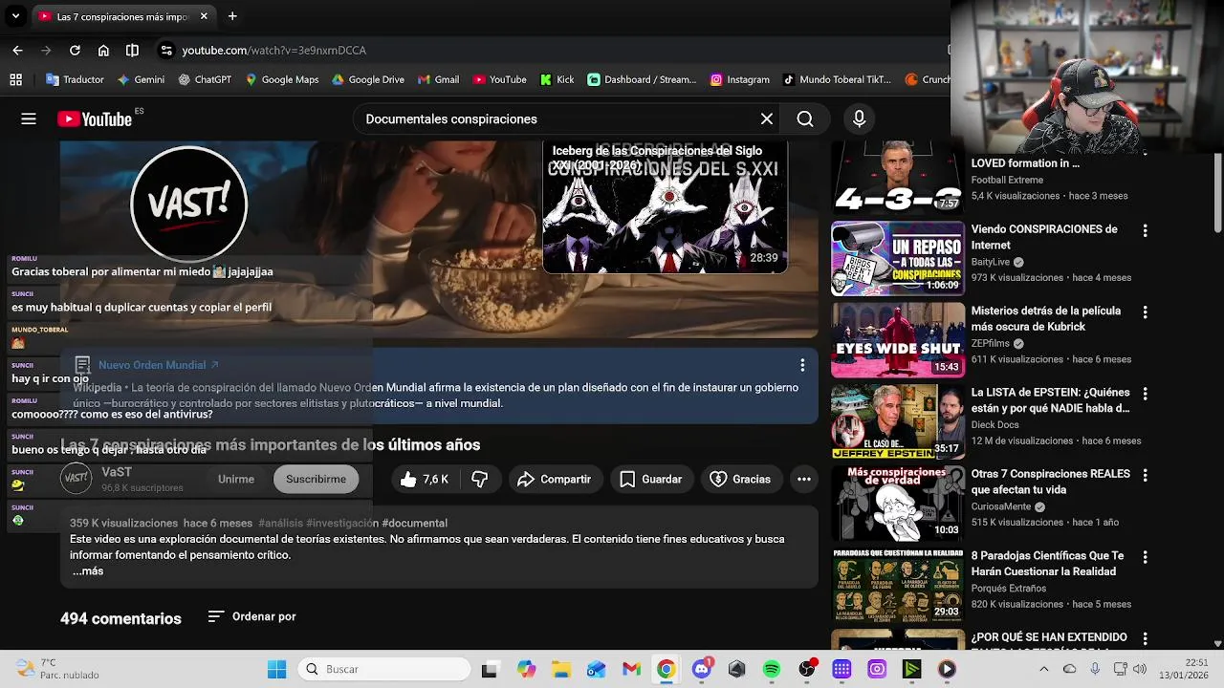Go to the YouTube home logo
Image resolution: width=1224 pixels, height=688 pixels.
[94, 118]
